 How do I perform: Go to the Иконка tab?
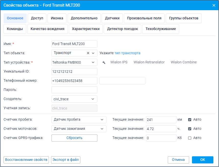pos(57,18)
